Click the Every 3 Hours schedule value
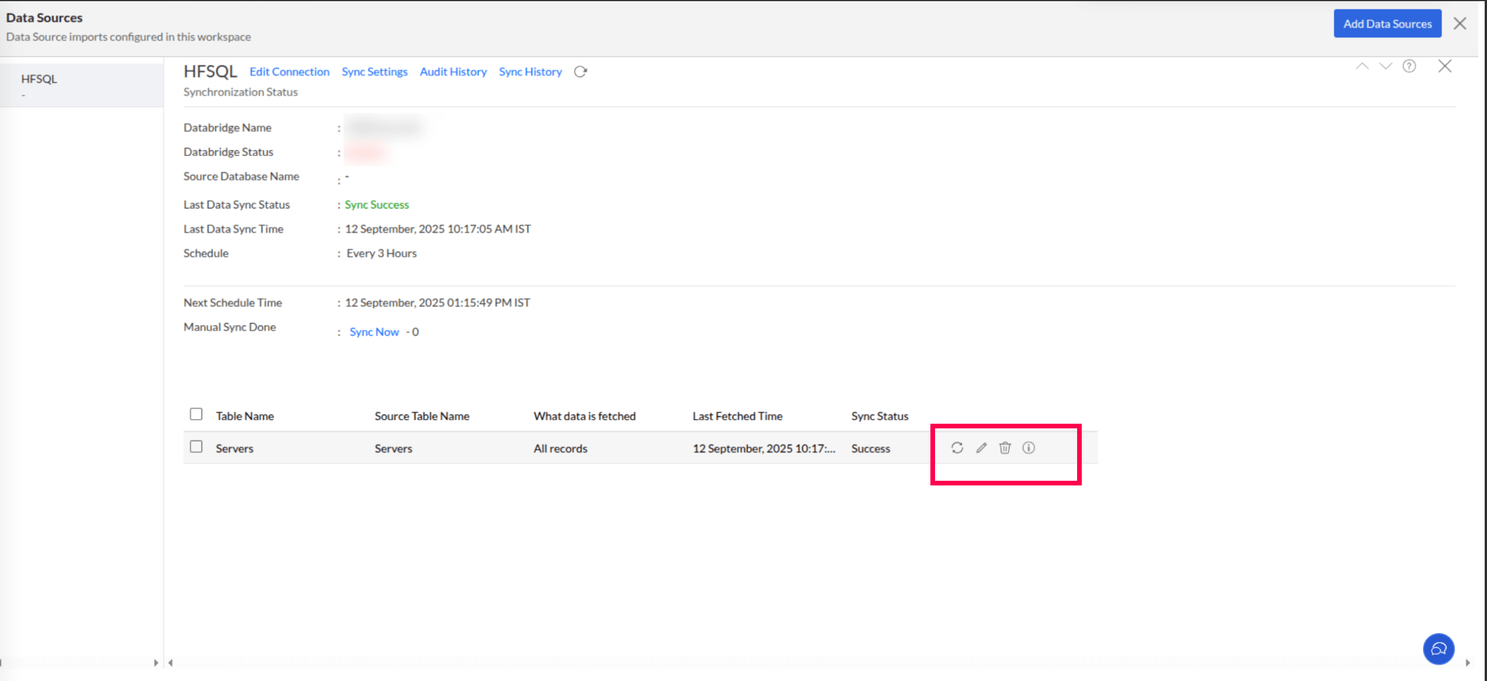 [x=381, y=253]
